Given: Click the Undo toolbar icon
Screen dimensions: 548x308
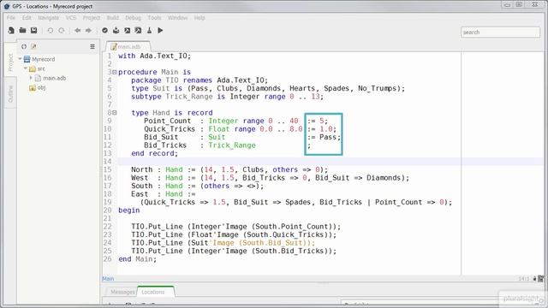Looking at the screenshot, I should click(x=51, y=31).
